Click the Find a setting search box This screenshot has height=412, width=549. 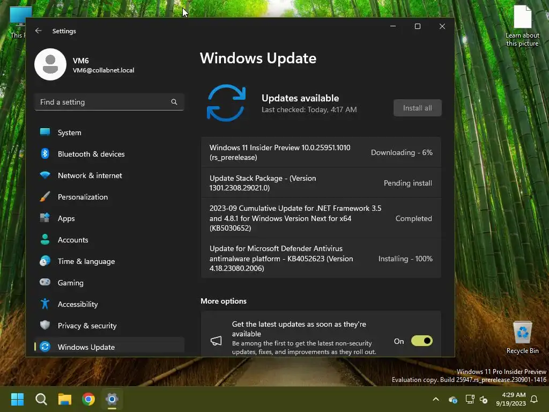tap(109, 102)
